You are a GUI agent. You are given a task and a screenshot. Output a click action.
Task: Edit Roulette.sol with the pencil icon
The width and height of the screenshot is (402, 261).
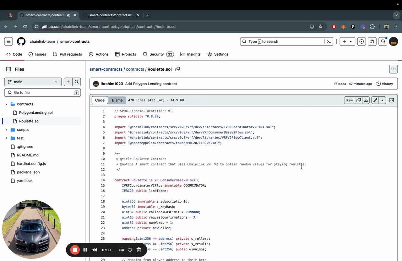click(375, 100)
